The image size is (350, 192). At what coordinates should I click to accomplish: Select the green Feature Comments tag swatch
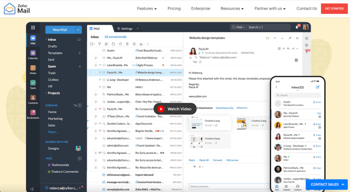point(49,172)
